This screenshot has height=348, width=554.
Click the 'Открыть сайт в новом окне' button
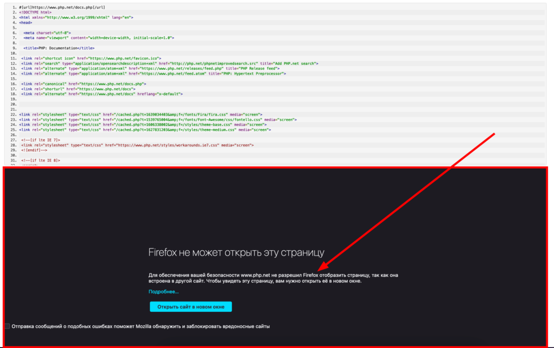[191, 307]
